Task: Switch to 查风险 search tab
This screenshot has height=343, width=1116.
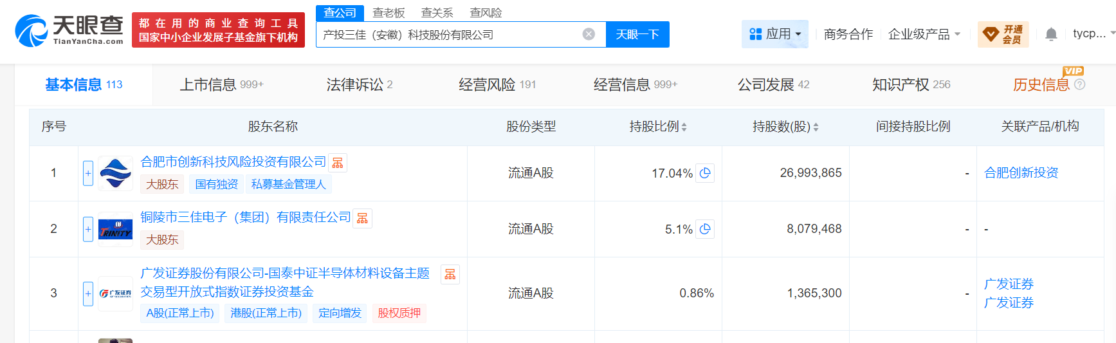Action: click(486, 13)
